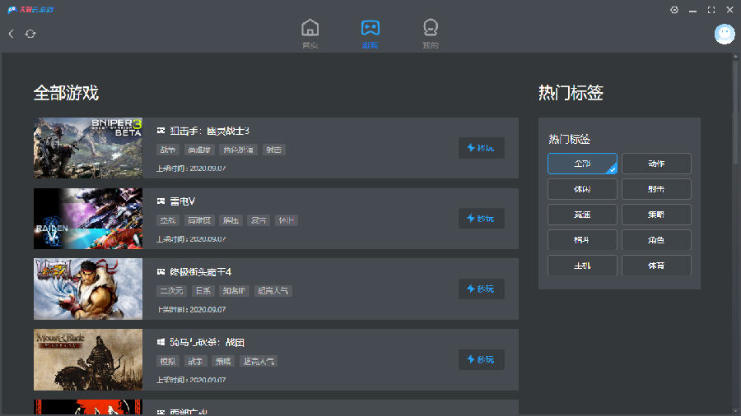This screenshot has width=741, height=416.
Task: Click 高难度 tag under 狙击手:幽灵战士3
Action: coord(199,150)
